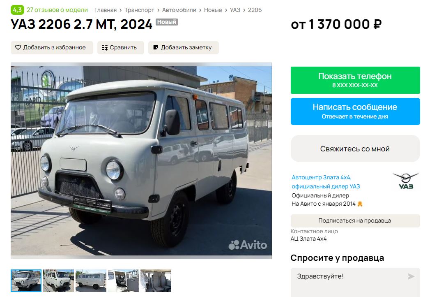Click Показать телефон green button
This screenshot has width=446, height=297.
pyautogui.click(x=355, y=80)
